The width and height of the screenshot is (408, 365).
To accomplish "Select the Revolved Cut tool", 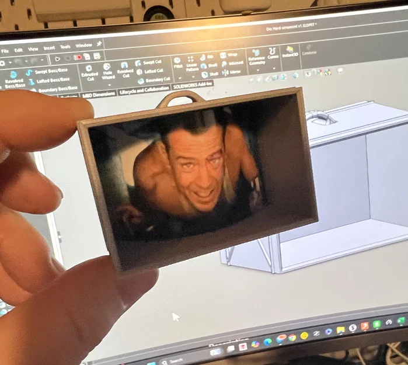I will tap(125, 69).
